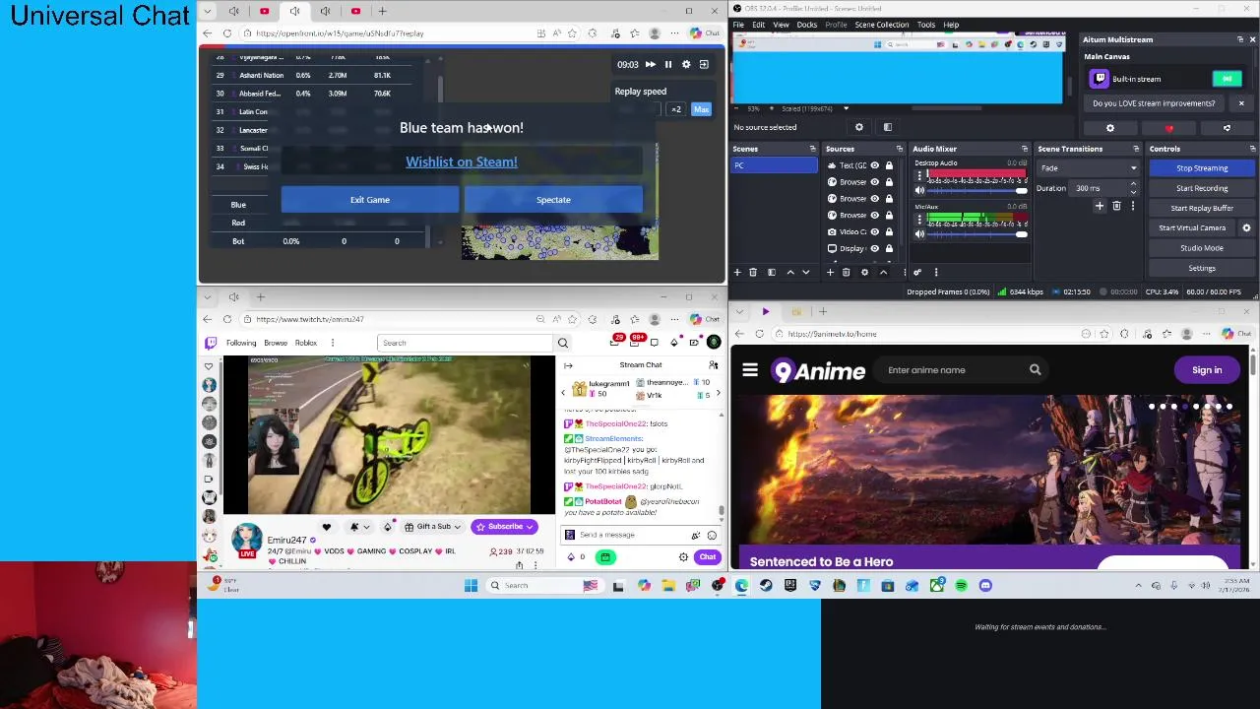Open the Twitch home logo

[x=210, y=343]
